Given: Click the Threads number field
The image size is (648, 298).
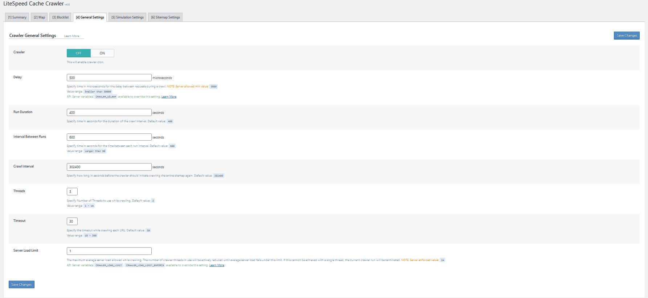Looking at the screenshot, I should pyautogui.click(x=72, y=191).
